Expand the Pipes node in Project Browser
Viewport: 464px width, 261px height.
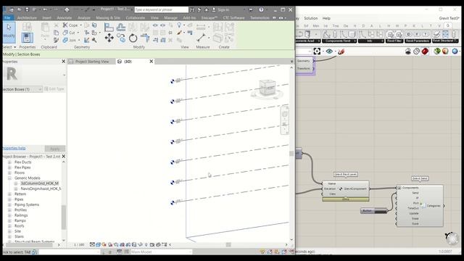[9, 199]
